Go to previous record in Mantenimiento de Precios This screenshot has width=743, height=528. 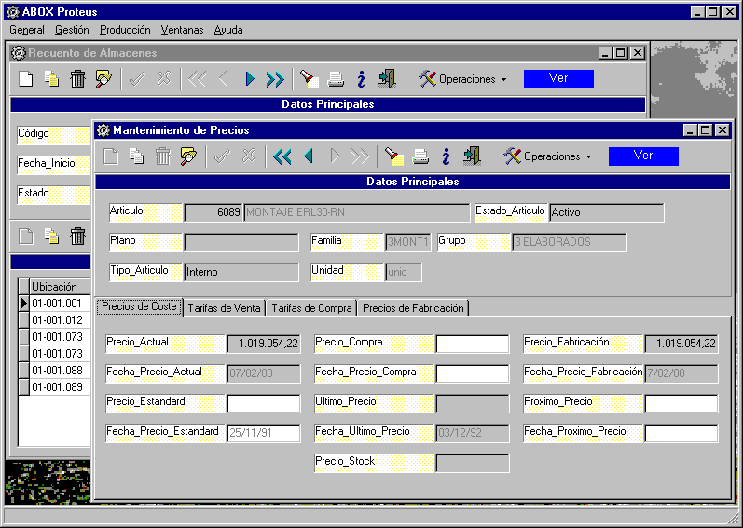(309, 156)
